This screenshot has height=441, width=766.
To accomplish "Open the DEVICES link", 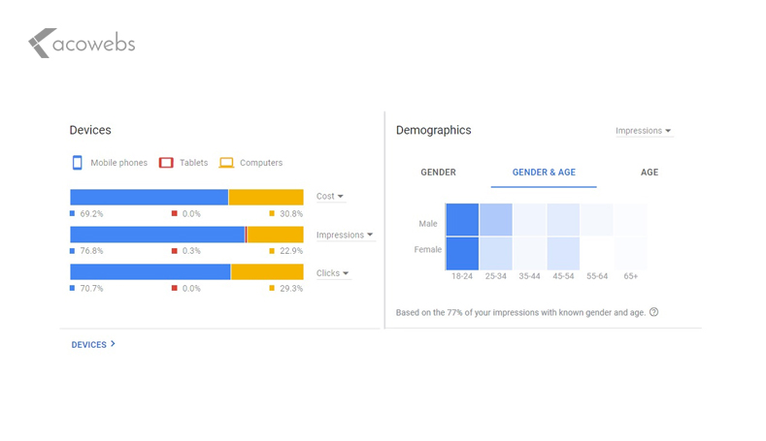I will [89, 345].
